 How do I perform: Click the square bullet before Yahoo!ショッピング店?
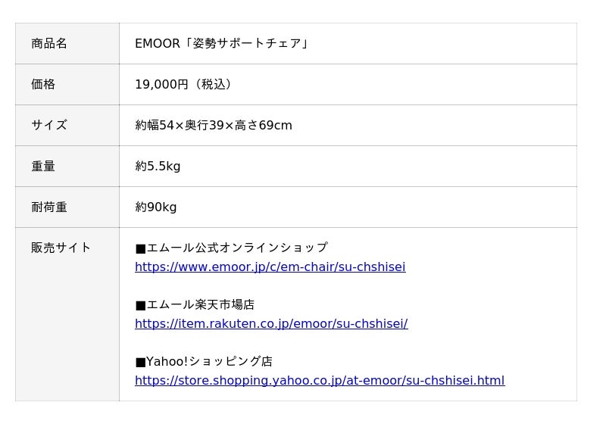(x=141, y=363)
